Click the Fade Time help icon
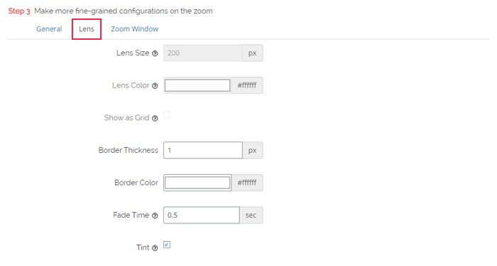Image resolution: width=497 pixels, height=266 pixels. [155, 216]
